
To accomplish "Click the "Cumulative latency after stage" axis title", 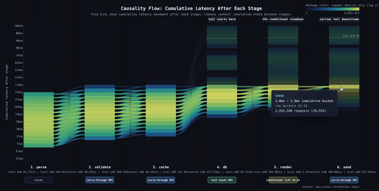I will (x=7, y=92).
